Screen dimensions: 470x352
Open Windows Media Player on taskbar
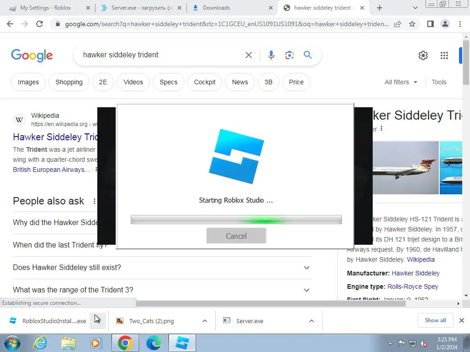[96, 343]
